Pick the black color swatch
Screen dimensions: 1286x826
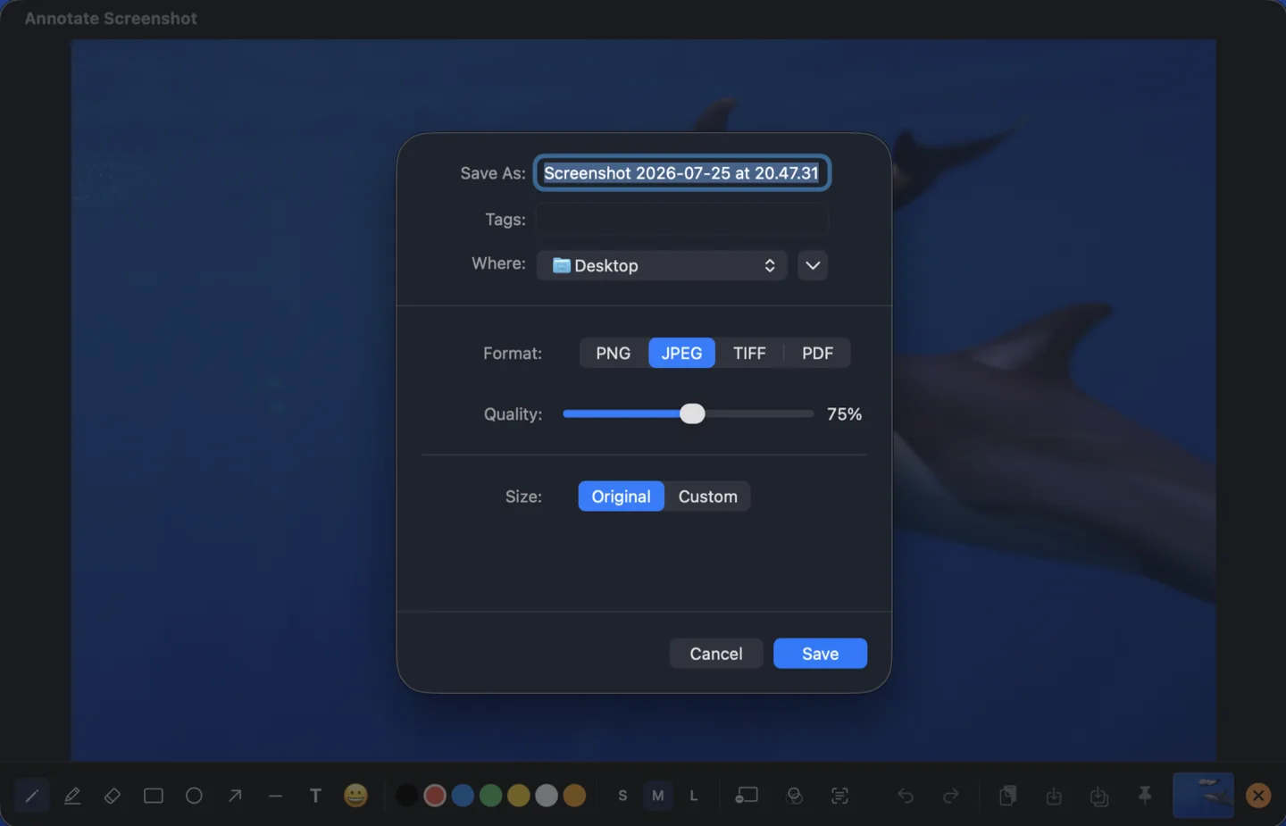(406, 795)
